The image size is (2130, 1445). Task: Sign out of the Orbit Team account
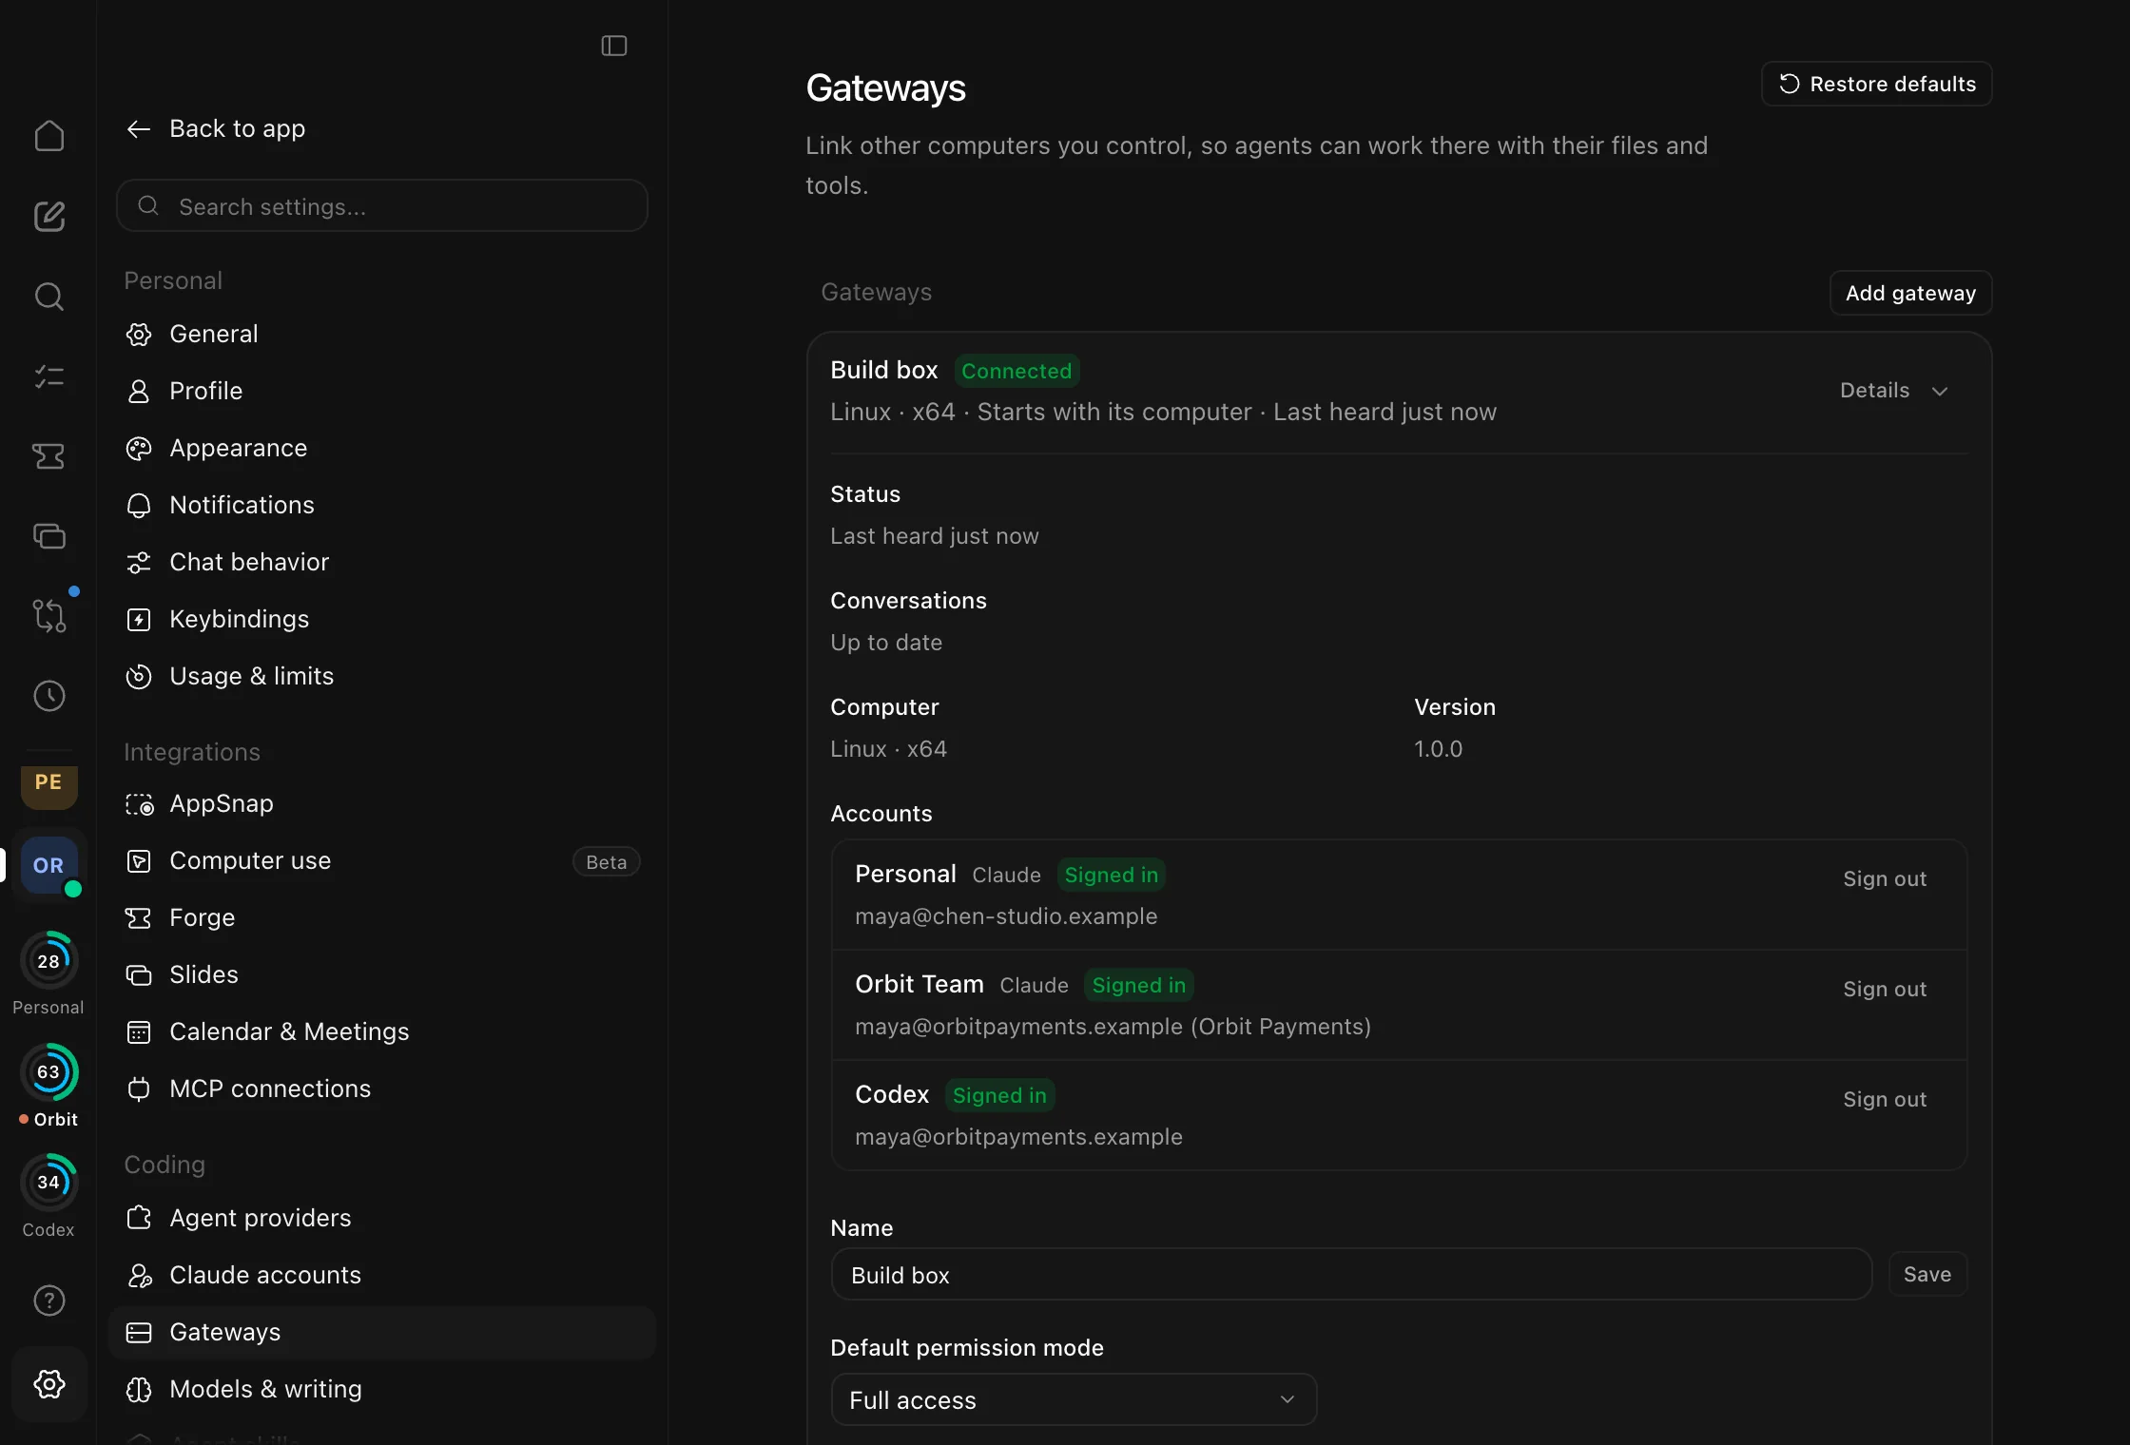1885,990
